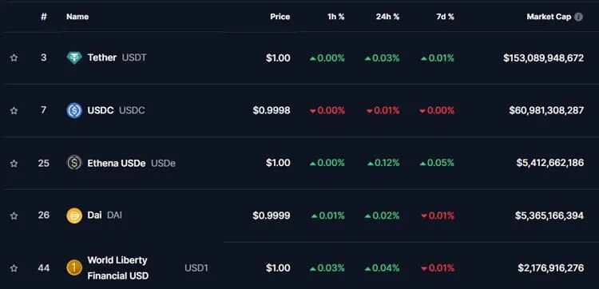
Task: Star World Liberty Financial USD row
Action: (x=14, y=268)
